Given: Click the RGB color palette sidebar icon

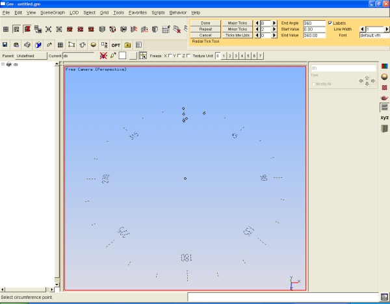Looking at the screenshot, I should point(384,66).
